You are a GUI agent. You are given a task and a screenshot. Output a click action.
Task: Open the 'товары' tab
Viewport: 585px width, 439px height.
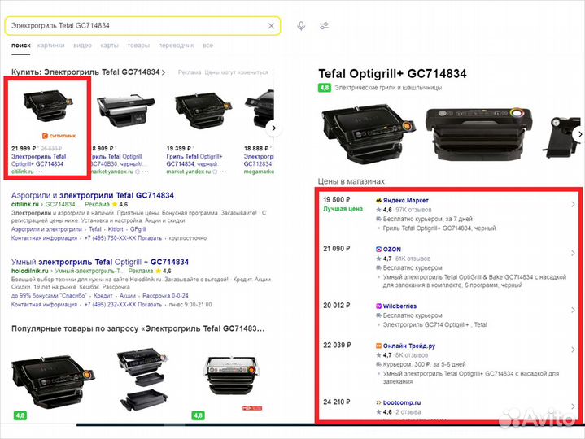[x=138, y=46]
